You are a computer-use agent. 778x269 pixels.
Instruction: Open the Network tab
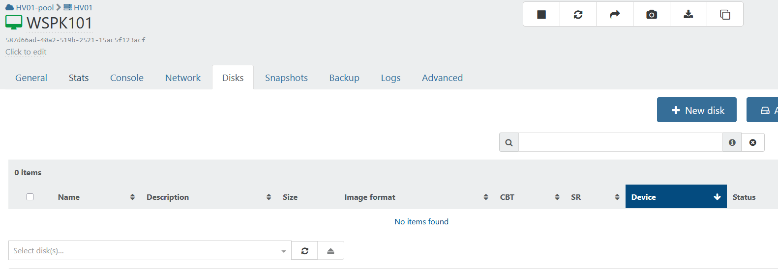pos(183,78)
